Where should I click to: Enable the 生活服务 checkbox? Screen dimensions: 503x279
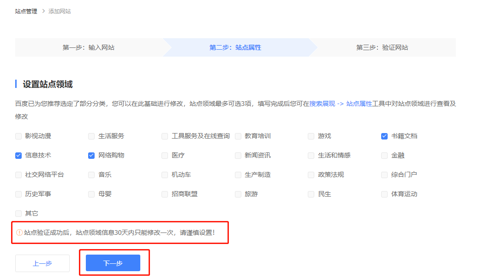coord(91,136)
